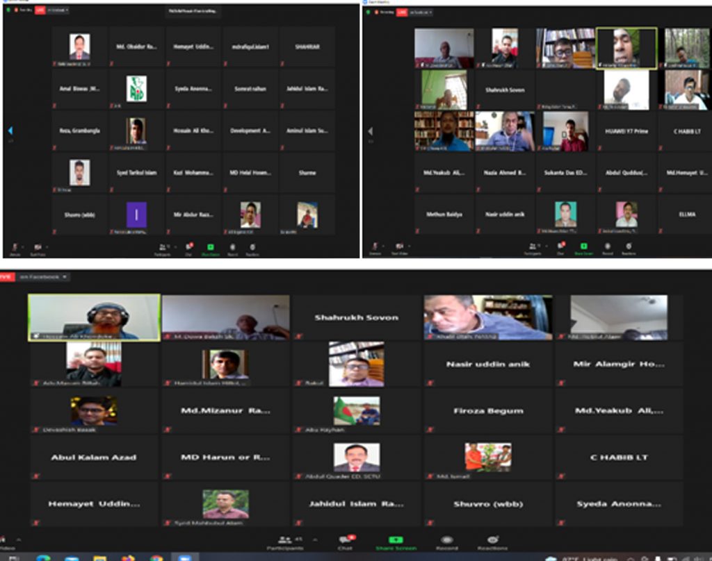Select "Abul Kalam Azad" tile in bottom window

(94, 457)
